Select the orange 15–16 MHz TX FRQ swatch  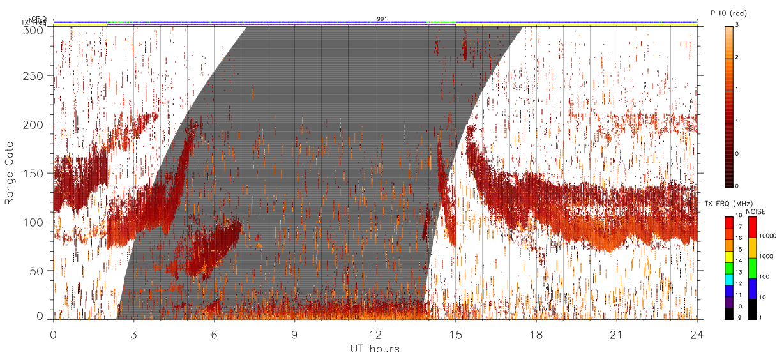(x=729, y=245)
